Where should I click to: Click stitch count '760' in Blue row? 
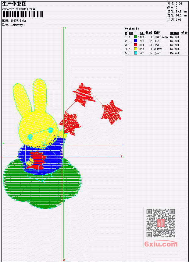142,41
